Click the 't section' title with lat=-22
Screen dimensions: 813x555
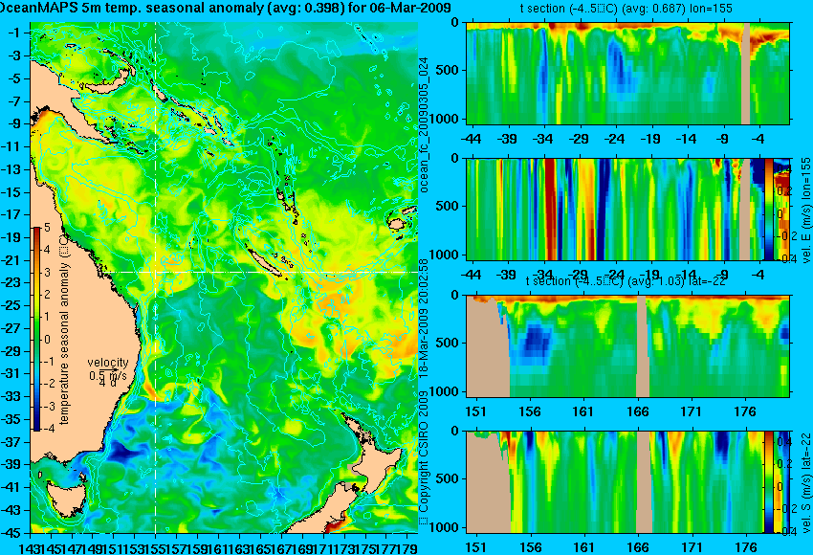pos(626,281)
